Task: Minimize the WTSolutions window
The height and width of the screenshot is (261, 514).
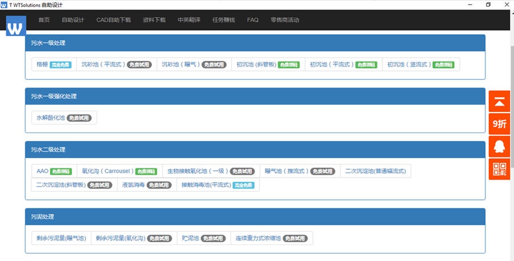Action: click(471, 5)
